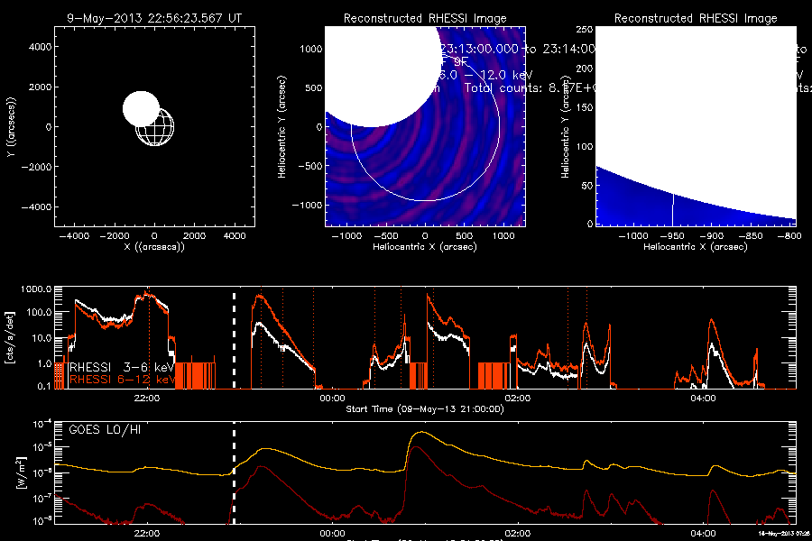
Task: Click the '[W/m²]' y-axis label of the GOES plot
Action: click(20, 472)
